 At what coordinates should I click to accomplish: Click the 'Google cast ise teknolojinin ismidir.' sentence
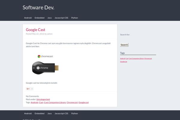[x=42, y=83]
